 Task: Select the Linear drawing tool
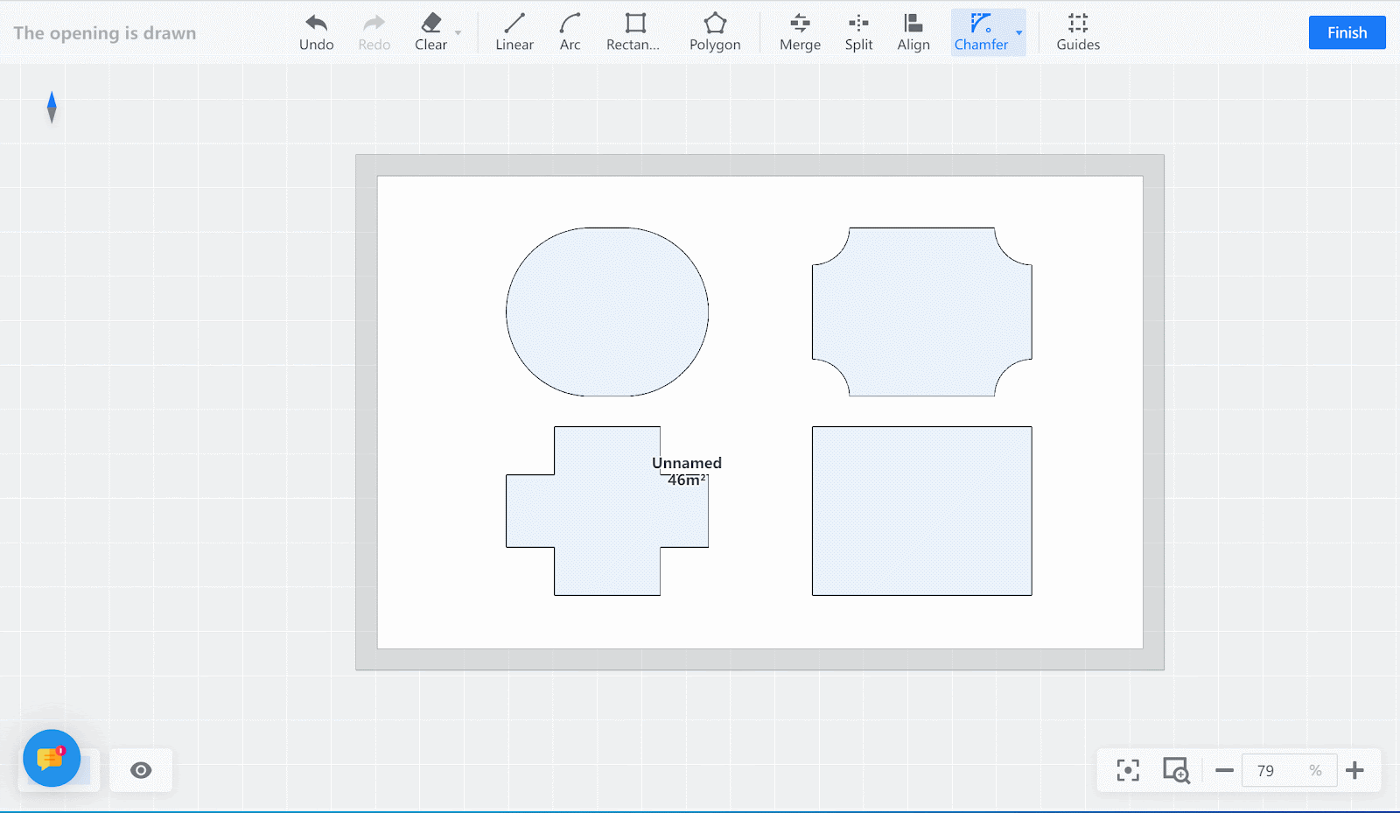tap(514, 32)
